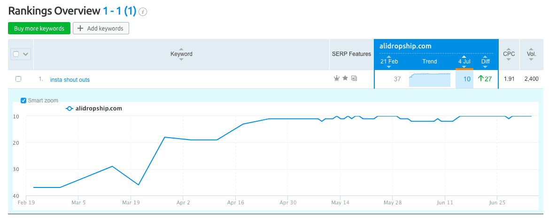
Task: Sort by the Vol. column
Action: point(531,54)
